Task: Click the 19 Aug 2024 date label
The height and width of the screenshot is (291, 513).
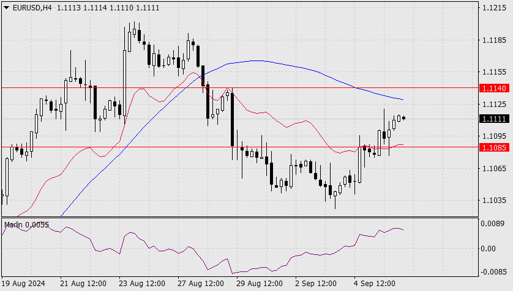Action: 23,284
